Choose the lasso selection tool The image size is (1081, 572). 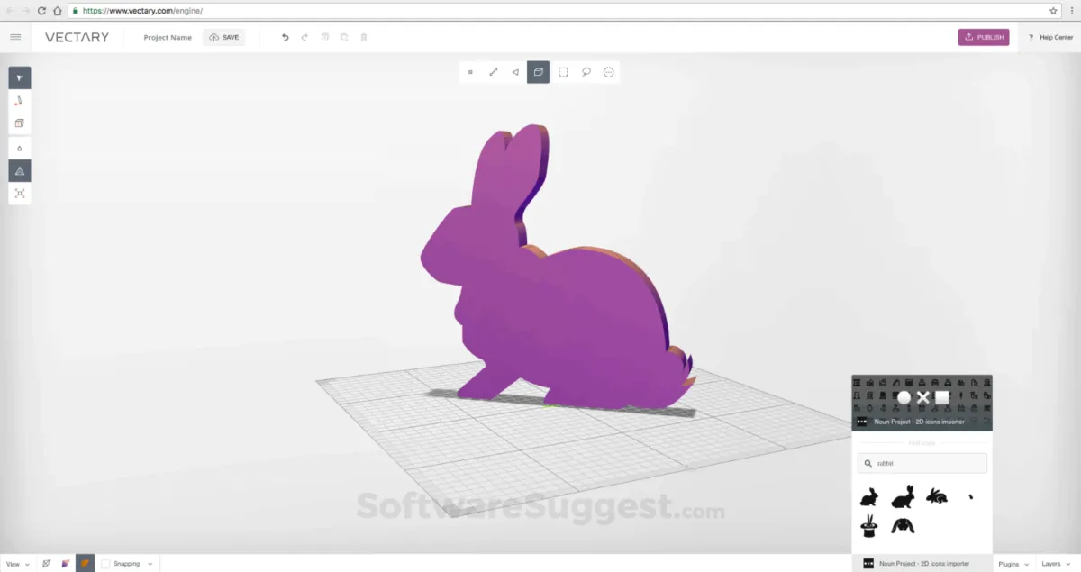click(586, 72)
